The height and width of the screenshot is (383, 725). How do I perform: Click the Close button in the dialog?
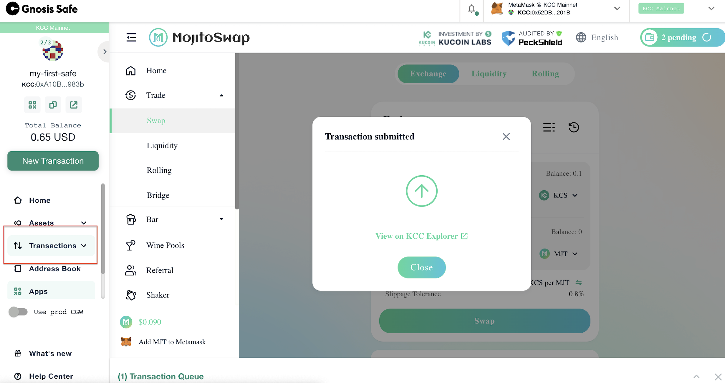(x=421, y=267)
